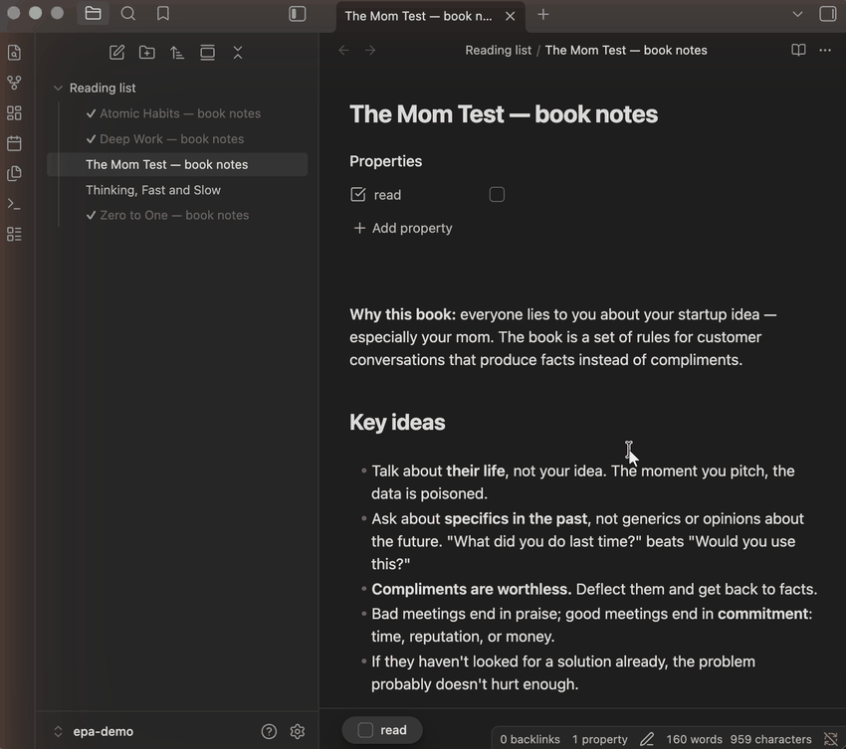846x749 pixels.
Task: Select The Mom Test note in sidebar
Action: (x=177, y=164)
